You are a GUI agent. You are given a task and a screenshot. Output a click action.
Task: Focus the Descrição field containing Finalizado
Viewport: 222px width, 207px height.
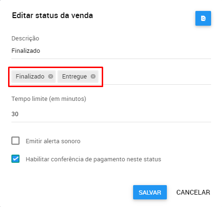coord(111,51)
